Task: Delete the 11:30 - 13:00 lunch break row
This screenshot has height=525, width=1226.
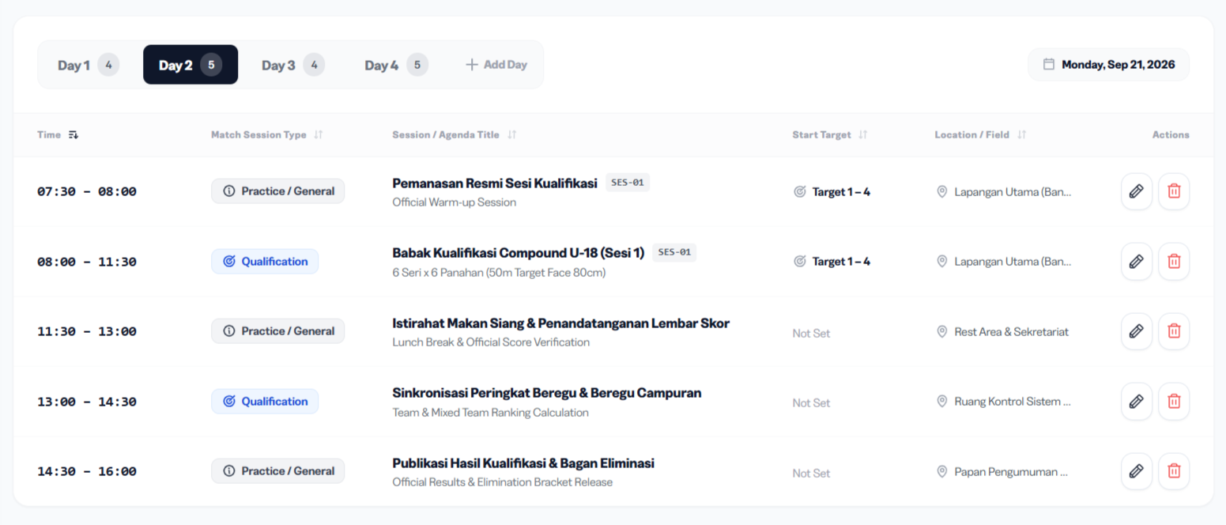Action: (x=1174, y=331)
